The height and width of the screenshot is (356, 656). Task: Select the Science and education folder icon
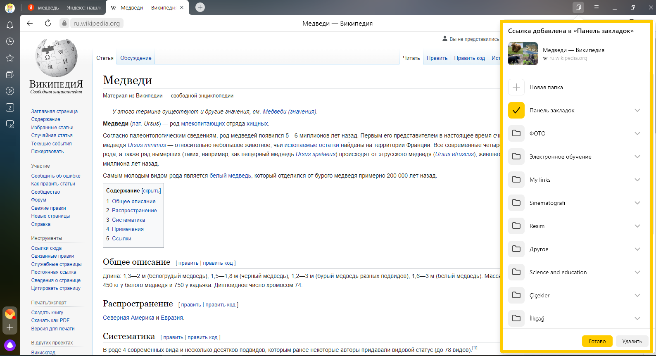tap(516, 272)
